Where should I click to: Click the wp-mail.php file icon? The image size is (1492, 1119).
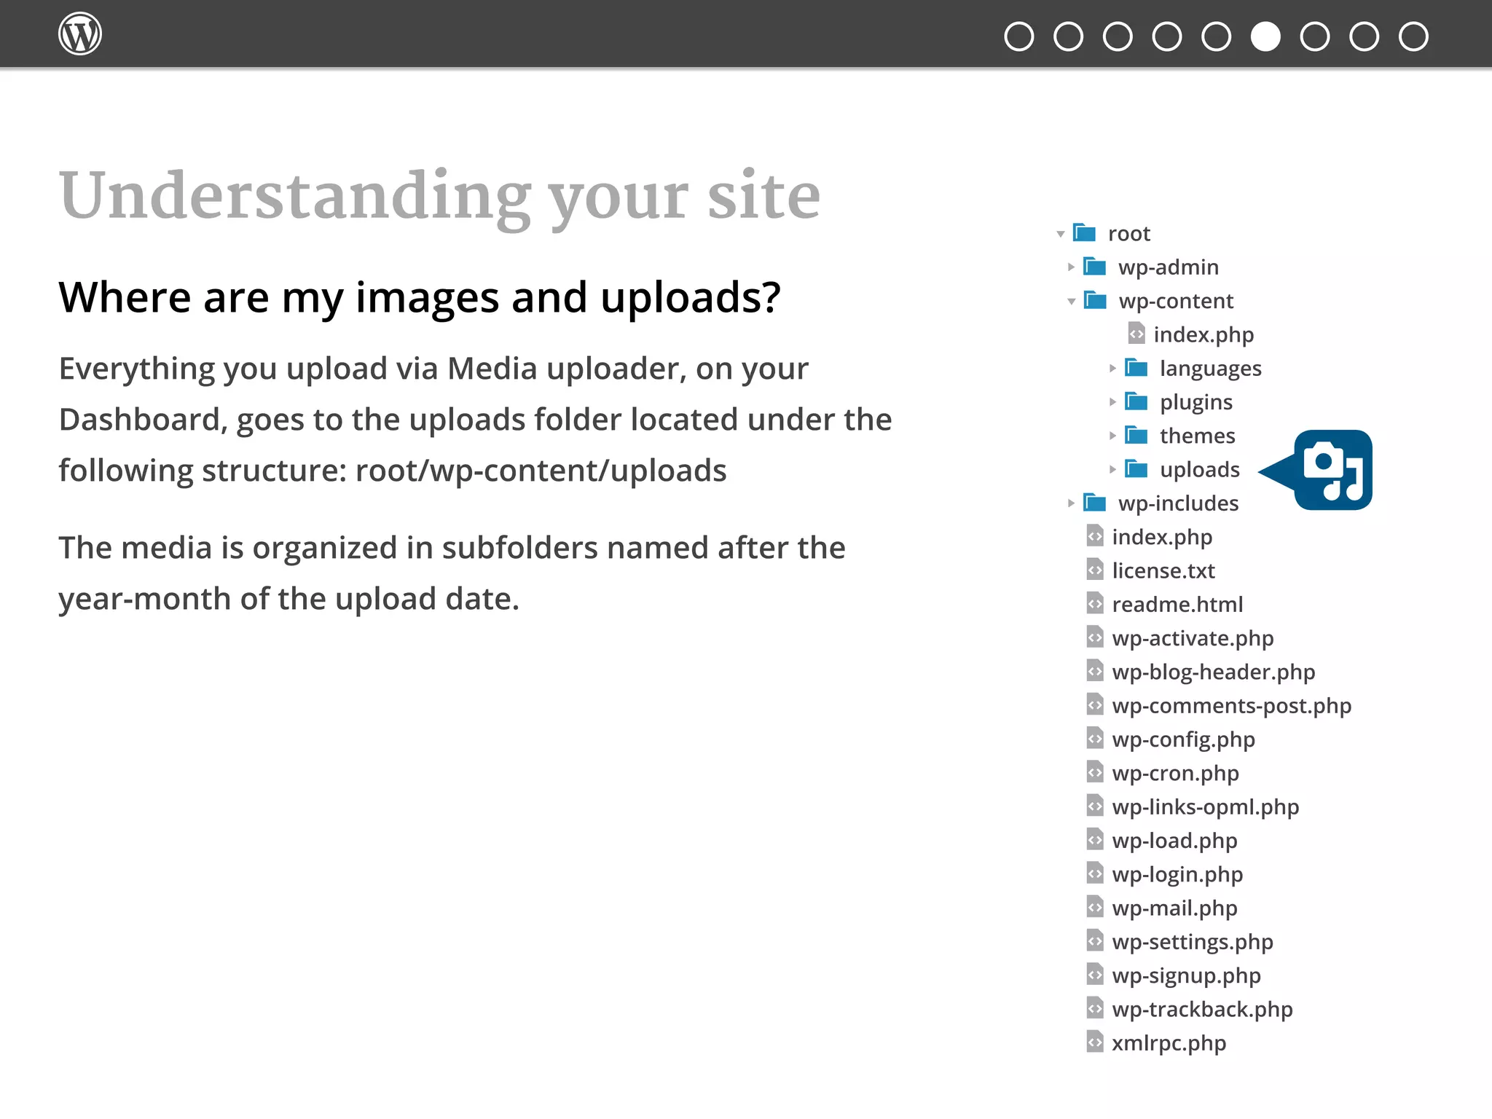tap(1095, 907)
